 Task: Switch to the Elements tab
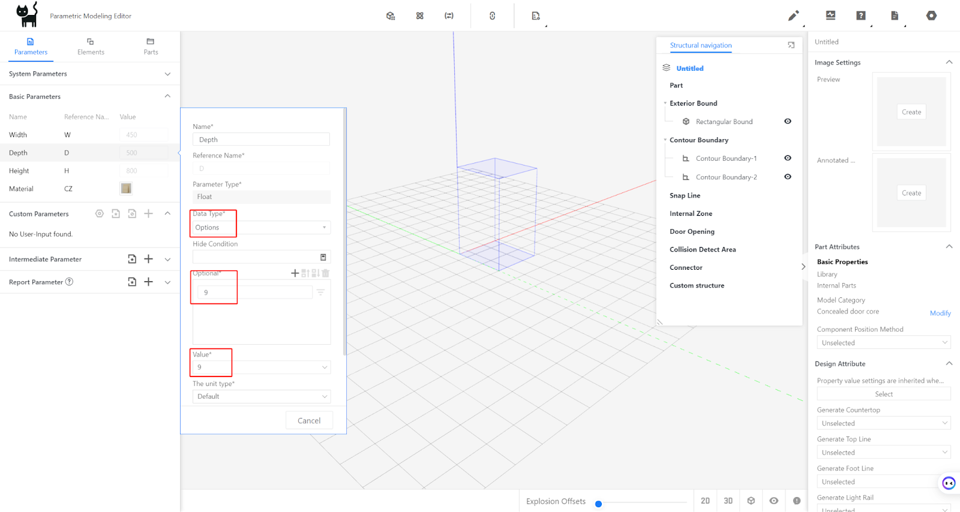(x=91, y=46)
